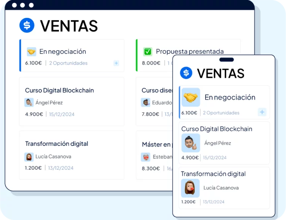
Task: Click the VENTAS heading in mobile window
Action: (x=220, y=73)
